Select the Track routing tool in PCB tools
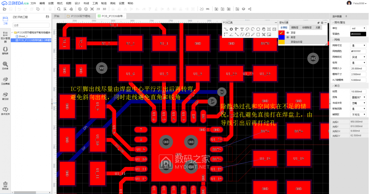Screen dimensions: 369x194 pos(226,29)
